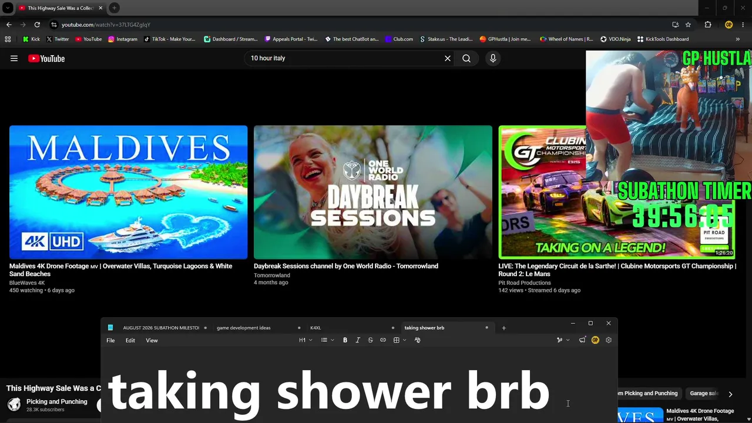Open the browser profile avatar menu
The width and height of the screenshot is (752, 423).
coord(728,25)
